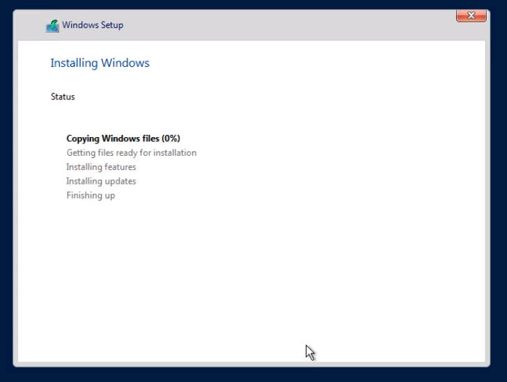
Task: Click the Installing features step
Action: pos(101,167)
